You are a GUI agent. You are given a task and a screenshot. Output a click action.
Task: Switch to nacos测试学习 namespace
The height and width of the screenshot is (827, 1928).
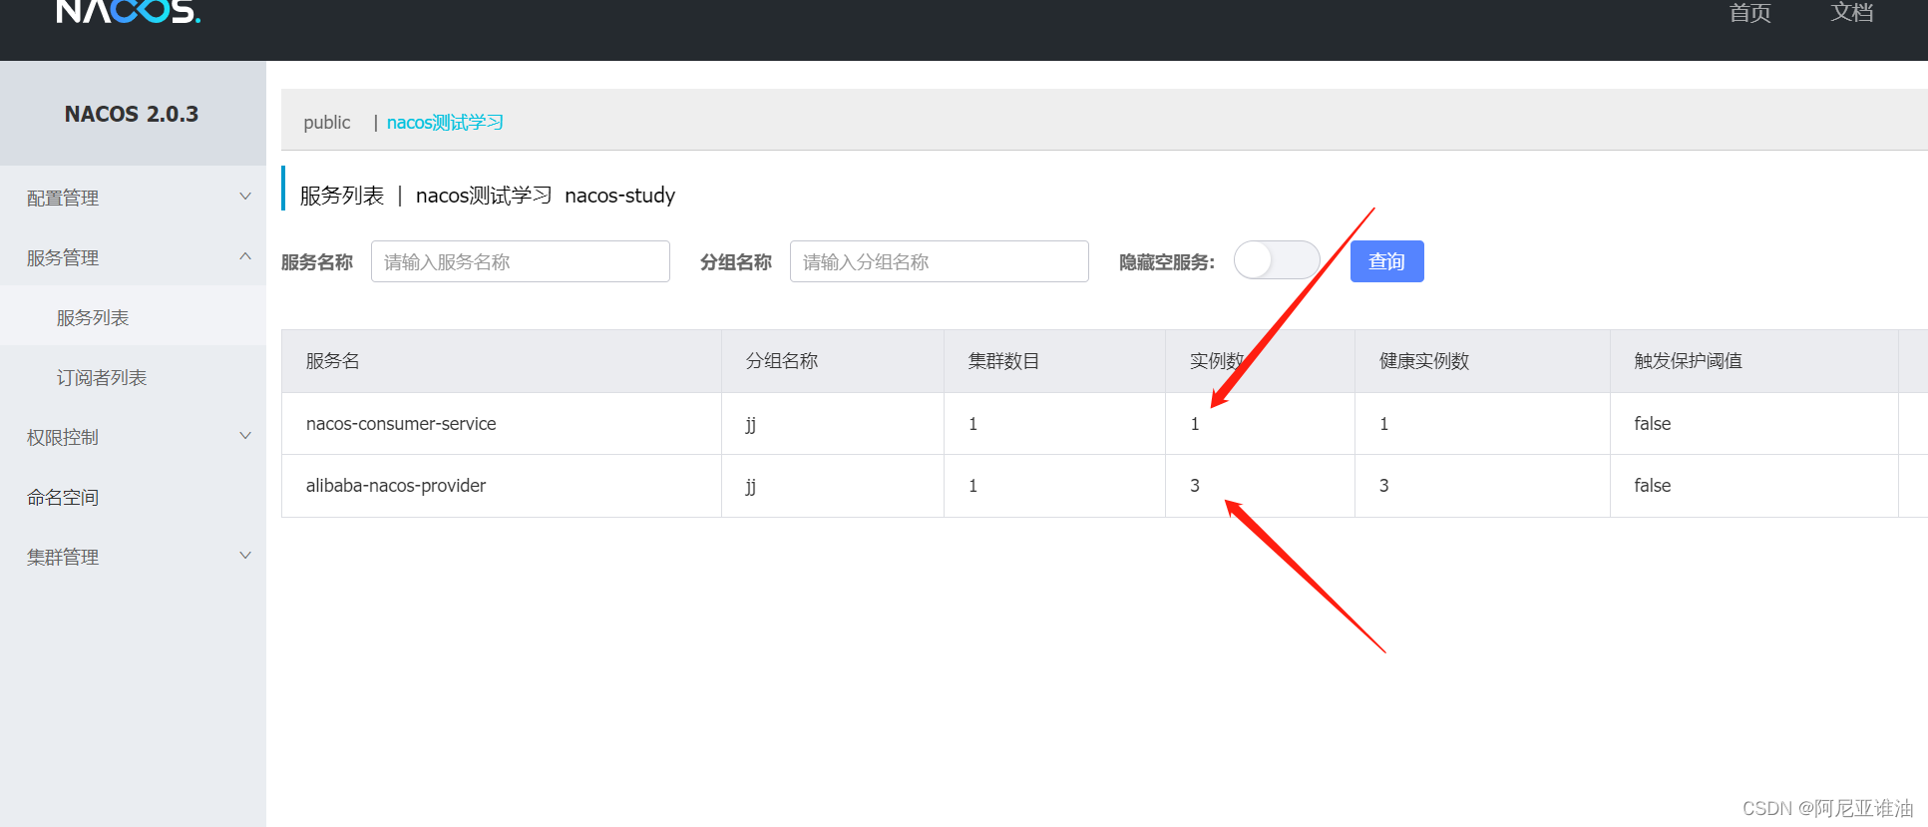click(445, 122)
